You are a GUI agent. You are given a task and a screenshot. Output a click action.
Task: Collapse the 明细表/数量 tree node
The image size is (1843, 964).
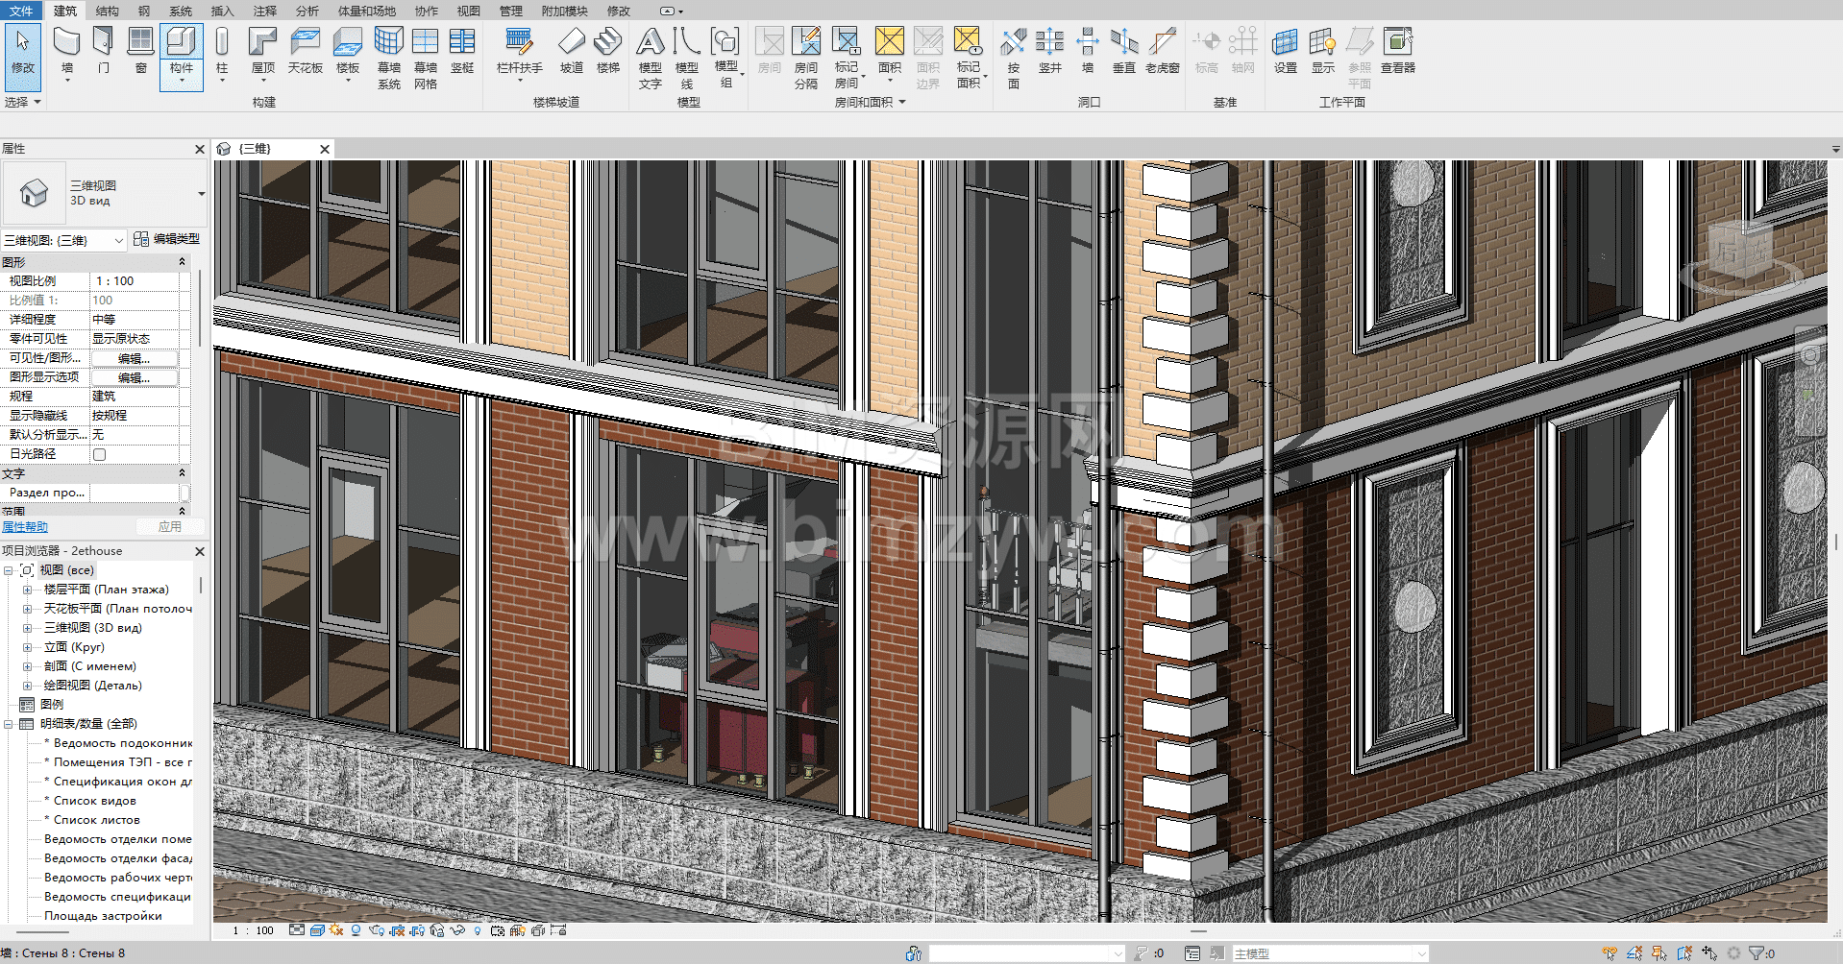9,724
